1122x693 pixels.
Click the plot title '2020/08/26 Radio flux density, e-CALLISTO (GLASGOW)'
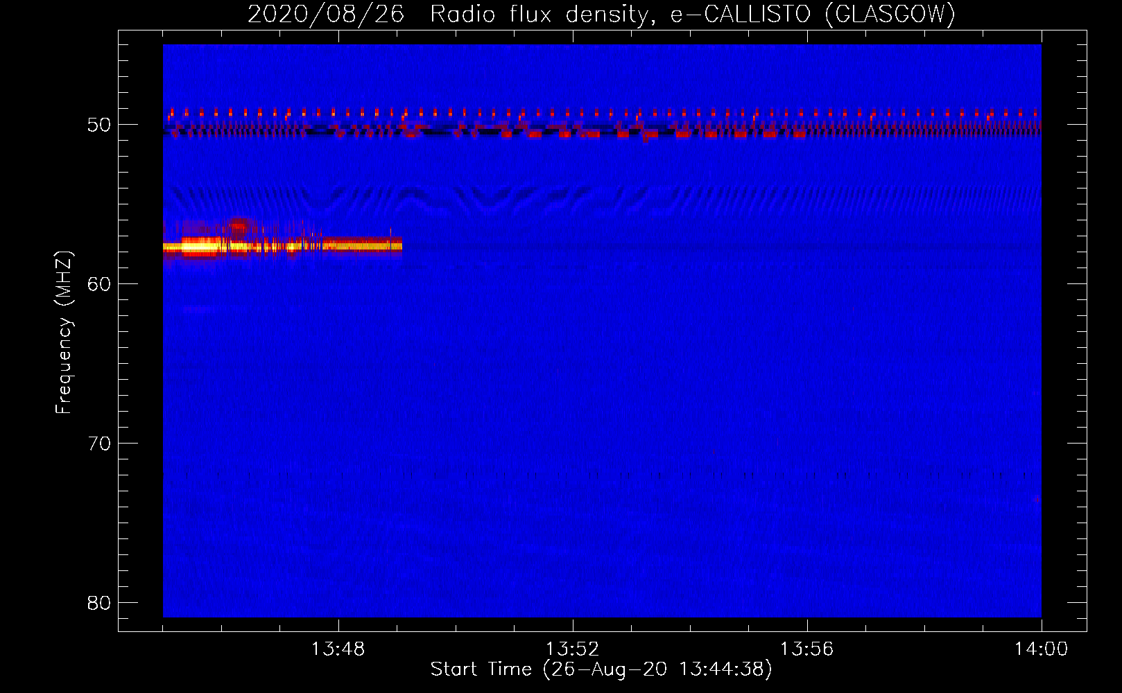tap(601, 14)
